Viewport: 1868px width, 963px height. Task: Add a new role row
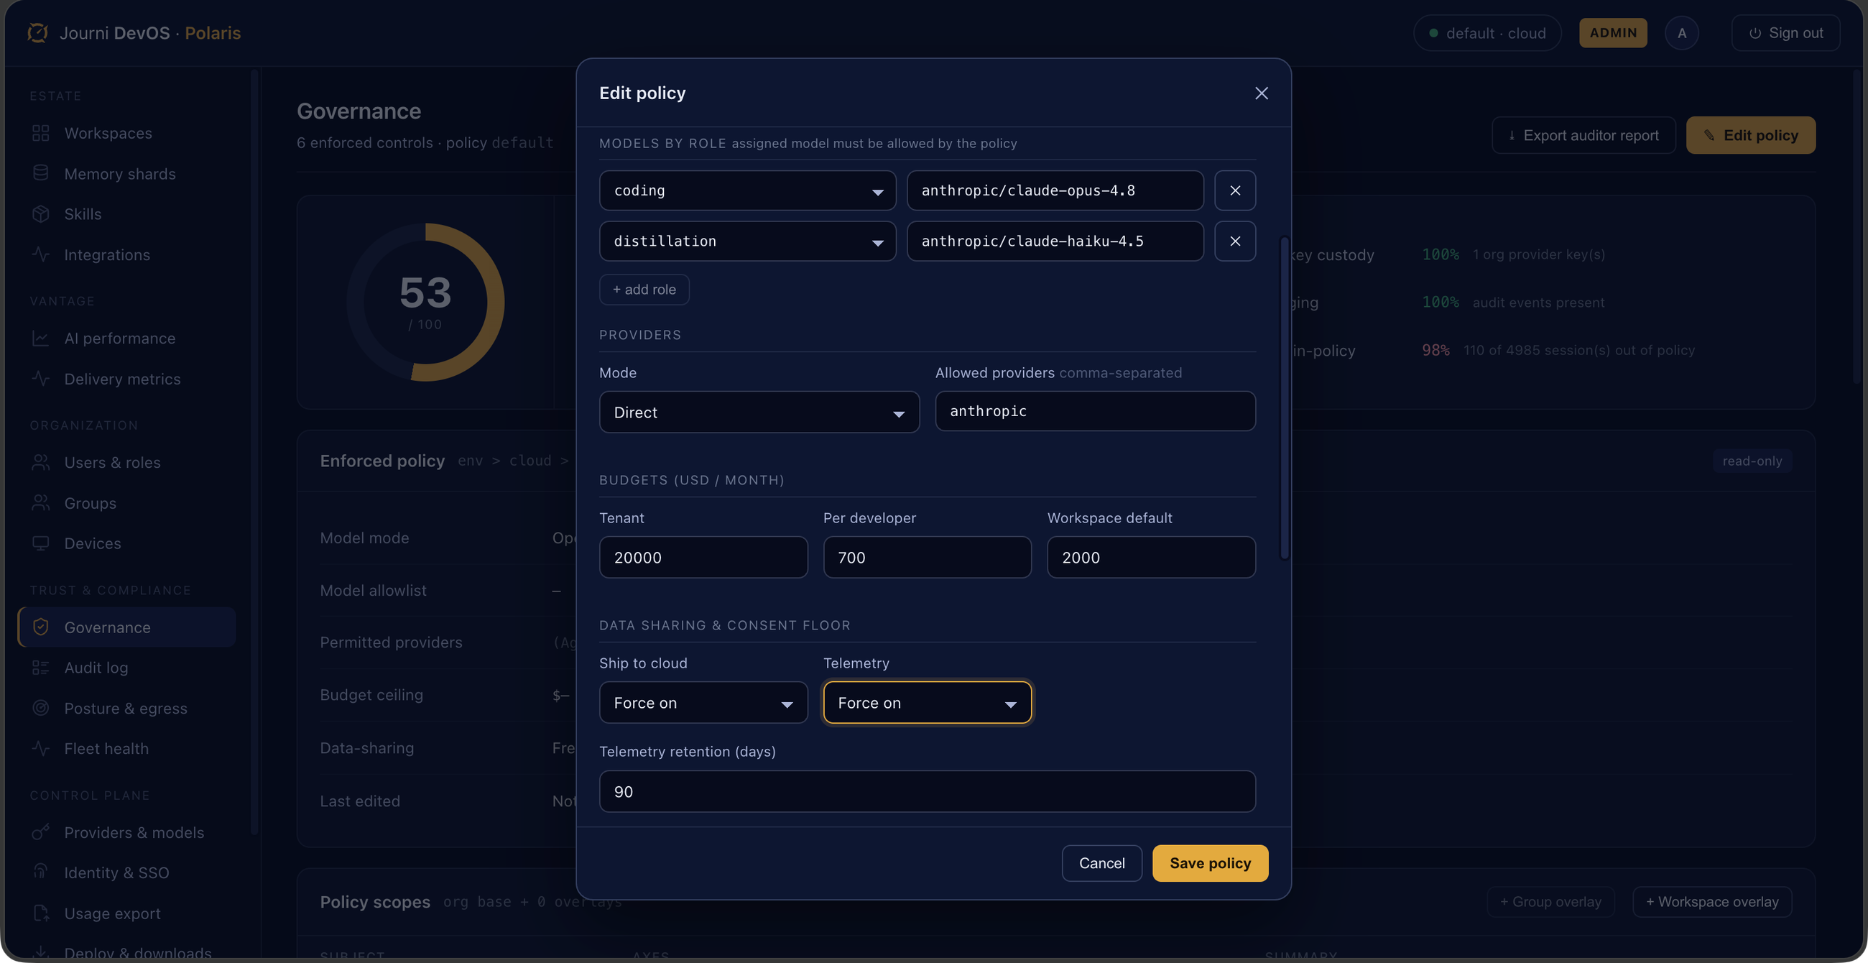tap(644, 290)
